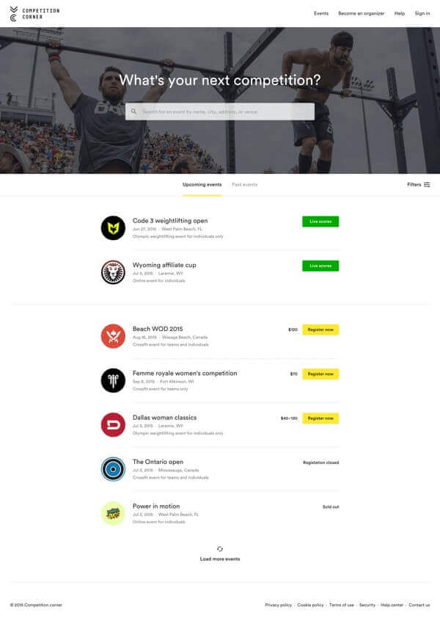The image size is (440, 629).
Task: Click the Dallas woman classics logo
Action: [113, 425]
